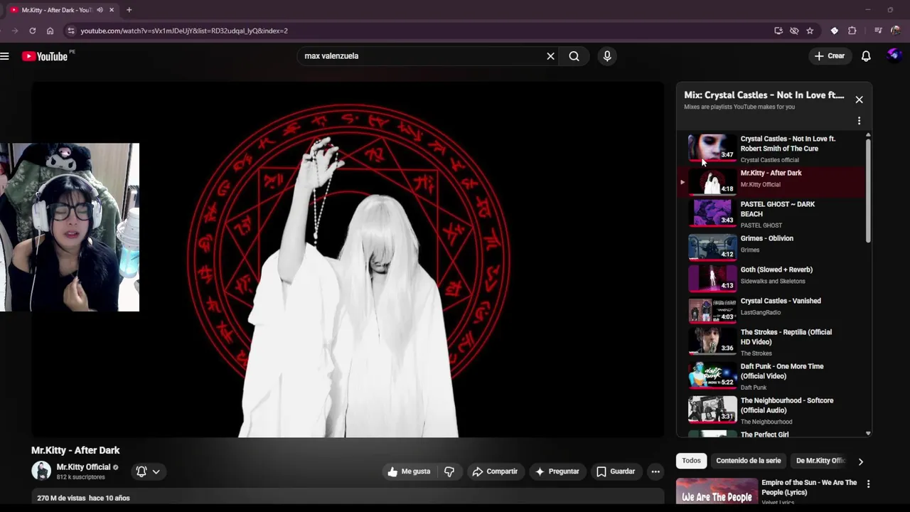Close the Mix playlist panel

click(859, 100)
